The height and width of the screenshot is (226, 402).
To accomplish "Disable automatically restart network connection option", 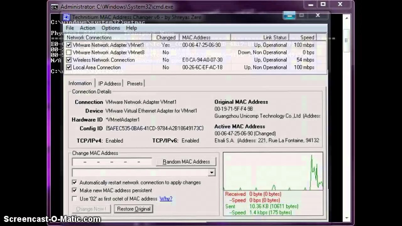I will 74,182.
